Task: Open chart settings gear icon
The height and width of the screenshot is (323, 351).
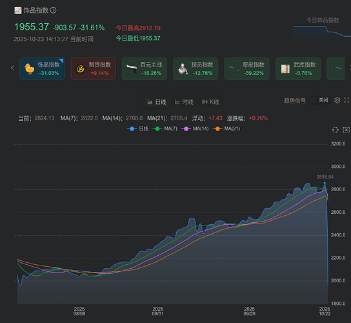Action: (337, 100)
